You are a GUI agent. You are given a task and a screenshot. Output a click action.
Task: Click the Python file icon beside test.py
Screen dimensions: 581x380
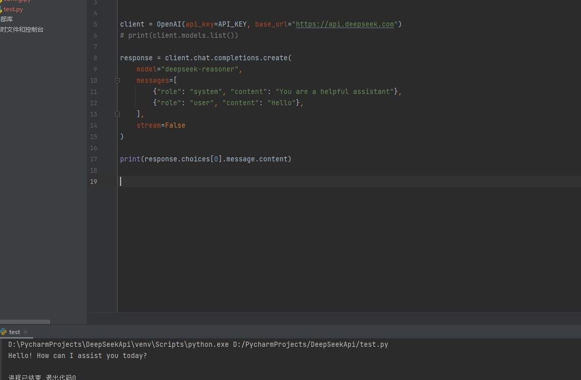tap(2, 9)
